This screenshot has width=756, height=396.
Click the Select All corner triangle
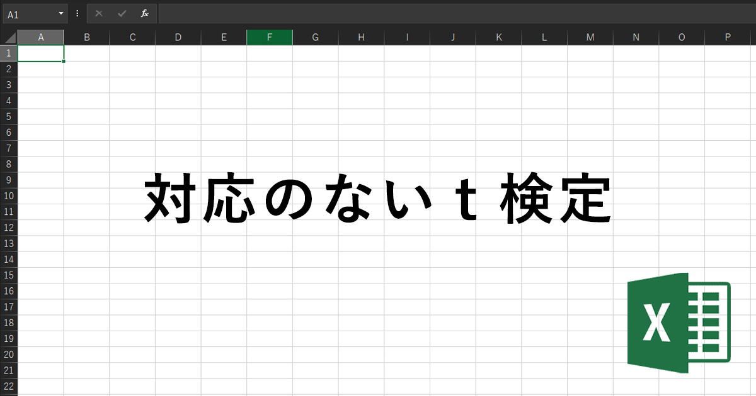[9, 37]
